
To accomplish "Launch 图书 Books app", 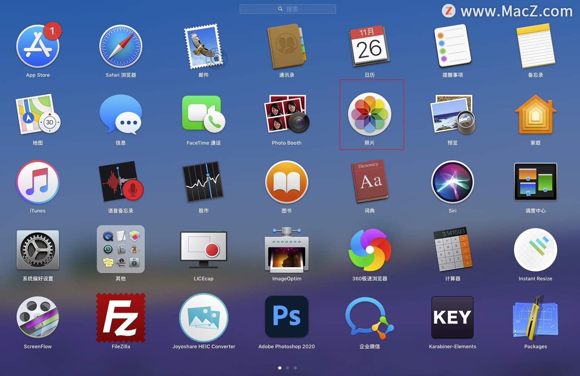I will pyautogui.click(x=287, y=182).
